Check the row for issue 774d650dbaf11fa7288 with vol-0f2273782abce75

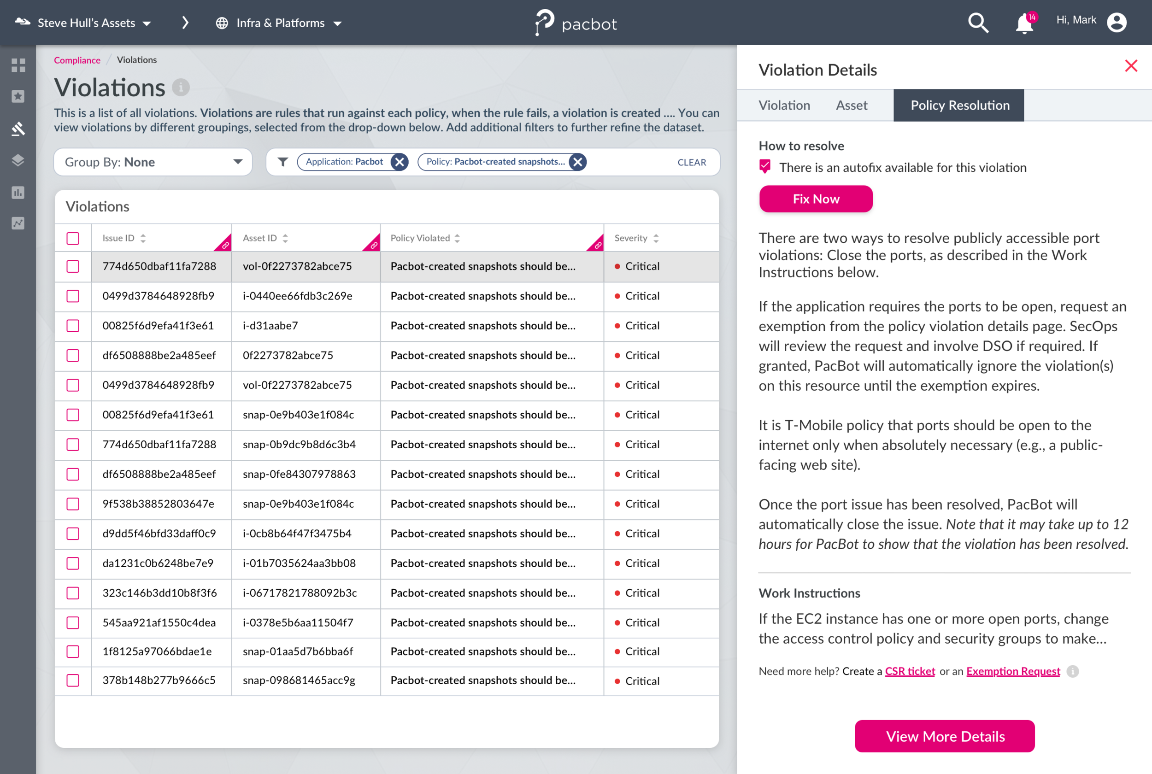pos(73,267)
